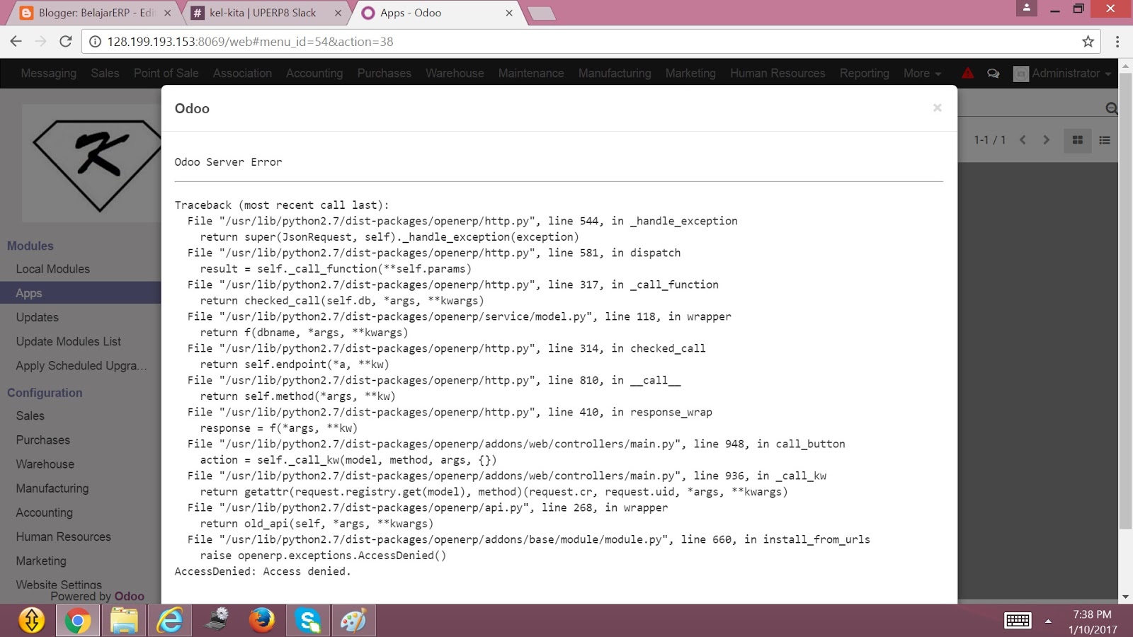Switch apps view to list layout
This screenshot has width=1133, height=637.
(x=1104, y=140)
